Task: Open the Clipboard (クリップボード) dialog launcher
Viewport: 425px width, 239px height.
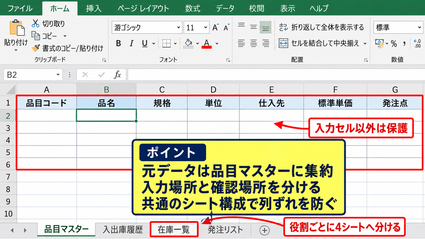Action: [x=104, y=60]
